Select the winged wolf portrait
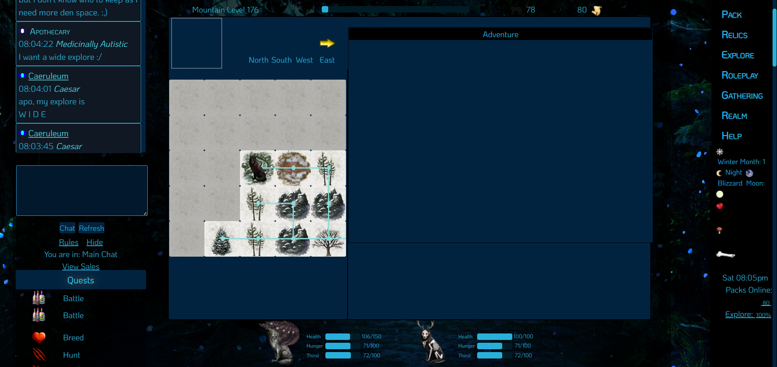 tap(280, 342)
